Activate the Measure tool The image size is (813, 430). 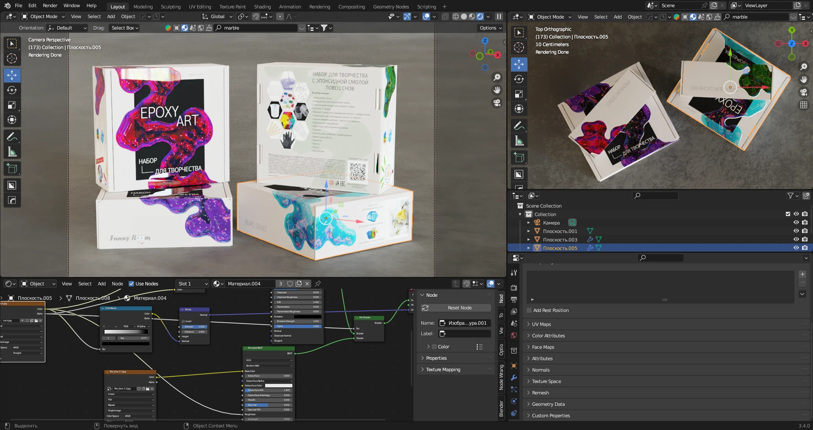12,151
